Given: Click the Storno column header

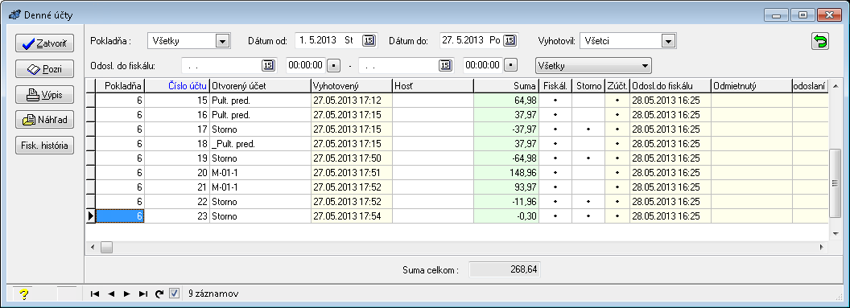Looking at the screenshot, I should click(588, 85).
